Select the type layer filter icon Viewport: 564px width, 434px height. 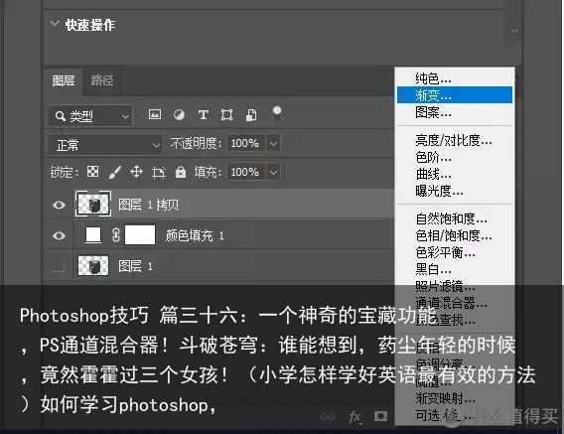coord(204,115)
